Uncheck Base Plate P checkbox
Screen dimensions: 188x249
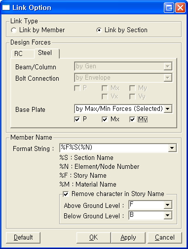click(x=77, y=119)
